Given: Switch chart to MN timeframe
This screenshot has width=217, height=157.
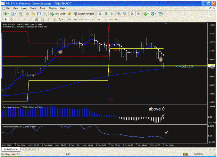Looking at the screenshot, I should tap(117, 19).
